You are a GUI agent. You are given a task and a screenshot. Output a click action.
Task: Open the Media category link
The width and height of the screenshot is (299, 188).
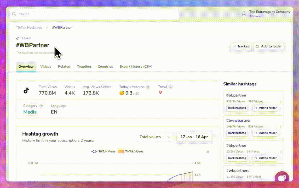click(30, 112)
